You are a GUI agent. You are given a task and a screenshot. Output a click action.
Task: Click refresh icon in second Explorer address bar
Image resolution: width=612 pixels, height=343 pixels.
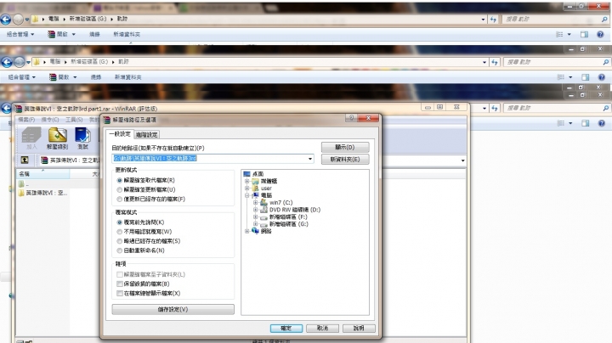tap(495, 62)
